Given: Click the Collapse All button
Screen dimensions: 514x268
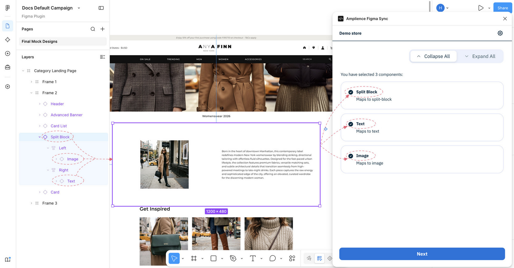Looking at the screenshot, I should click(433, 56).
